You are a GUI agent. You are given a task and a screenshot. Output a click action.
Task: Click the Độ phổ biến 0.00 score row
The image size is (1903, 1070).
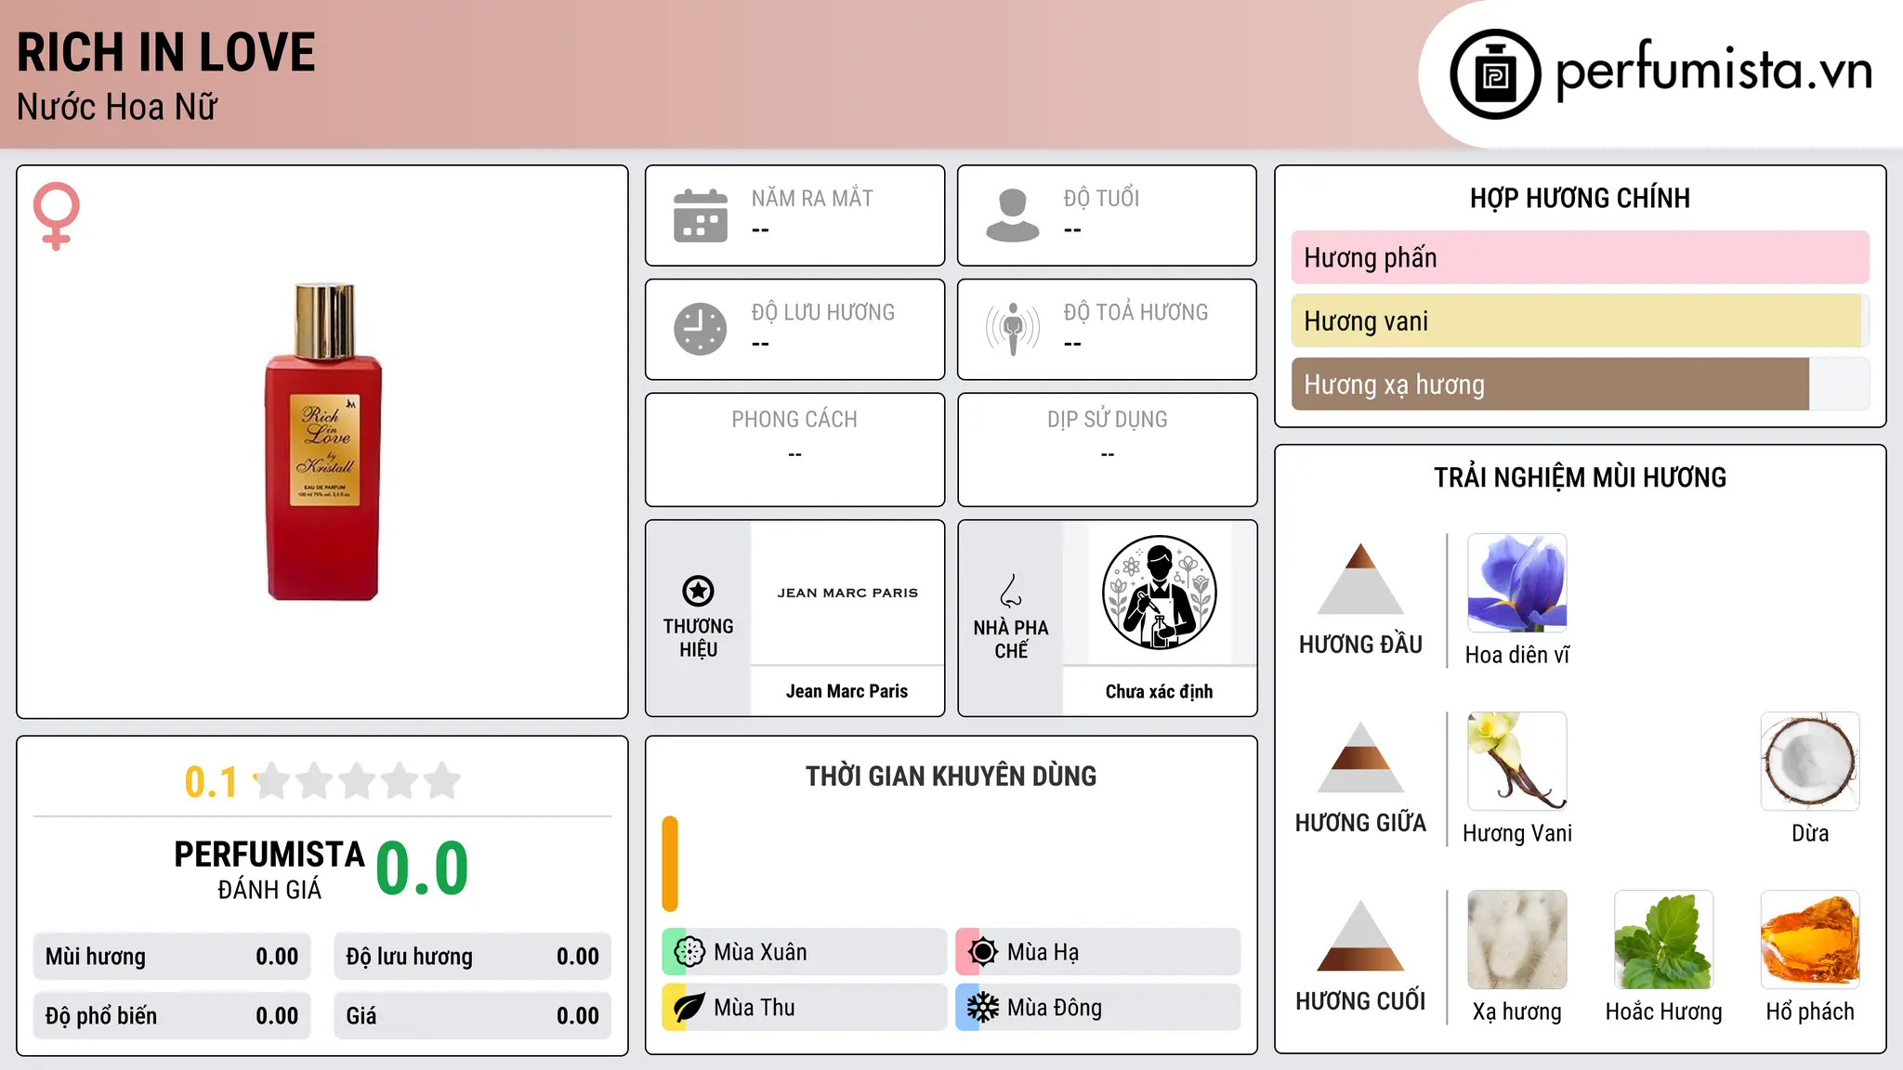(172, 1016)
